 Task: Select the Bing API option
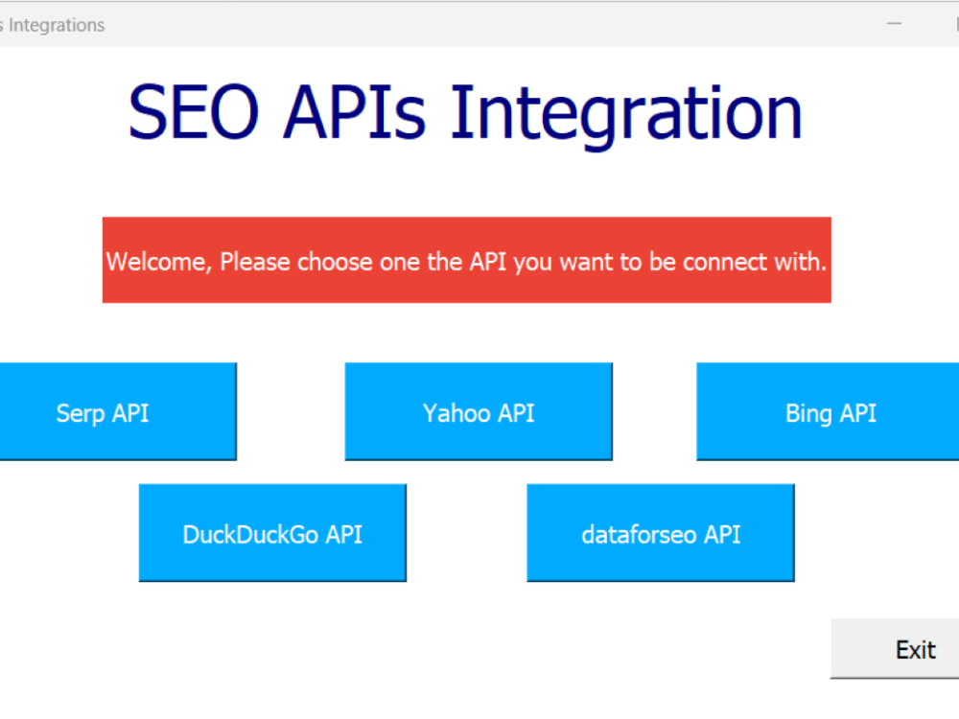coord(828,411)
